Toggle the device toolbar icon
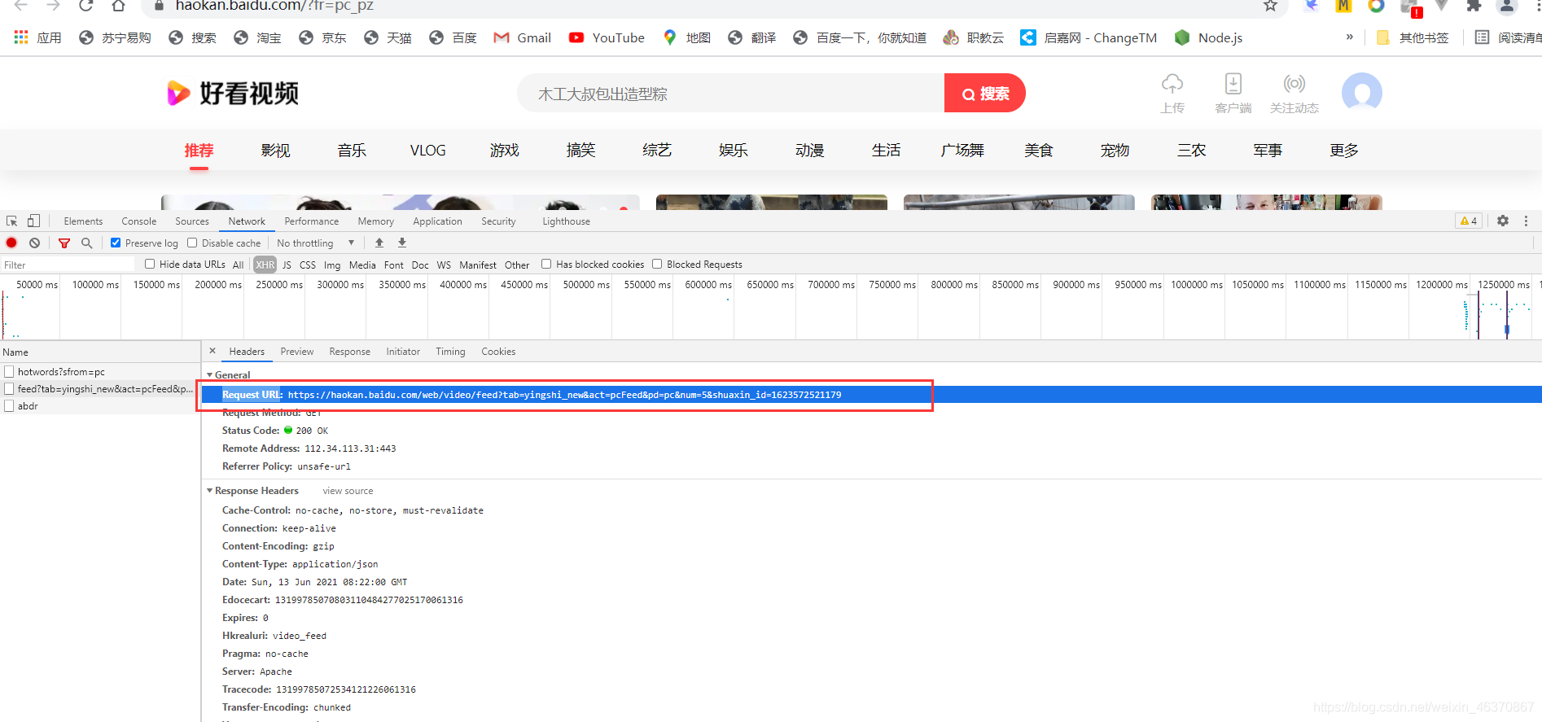Screen dimensions: 1542x722 tap(33, 221)
